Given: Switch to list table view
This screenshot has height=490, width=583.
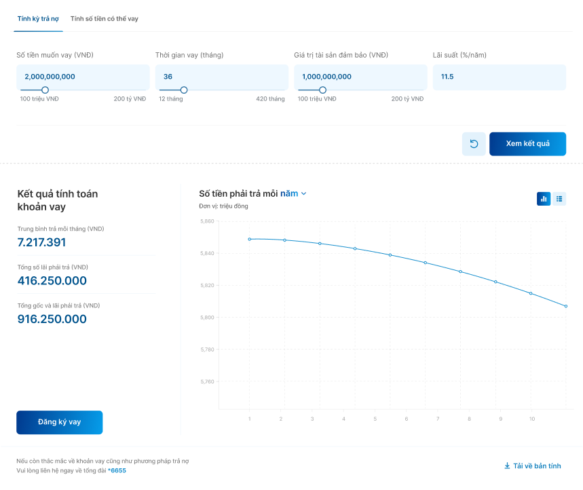Looking at the screenshot, I should [559, 199].
